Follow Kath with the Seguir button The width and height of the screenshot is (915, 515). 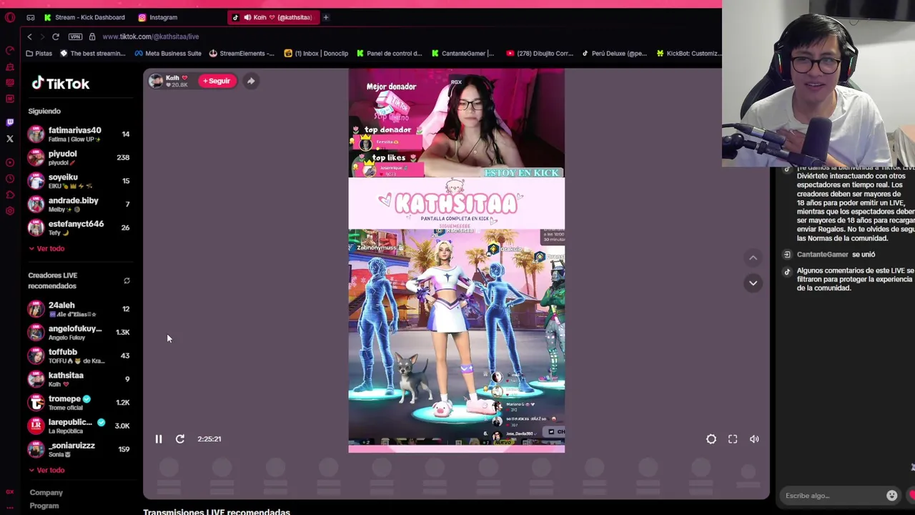click(x=217, y=81)
